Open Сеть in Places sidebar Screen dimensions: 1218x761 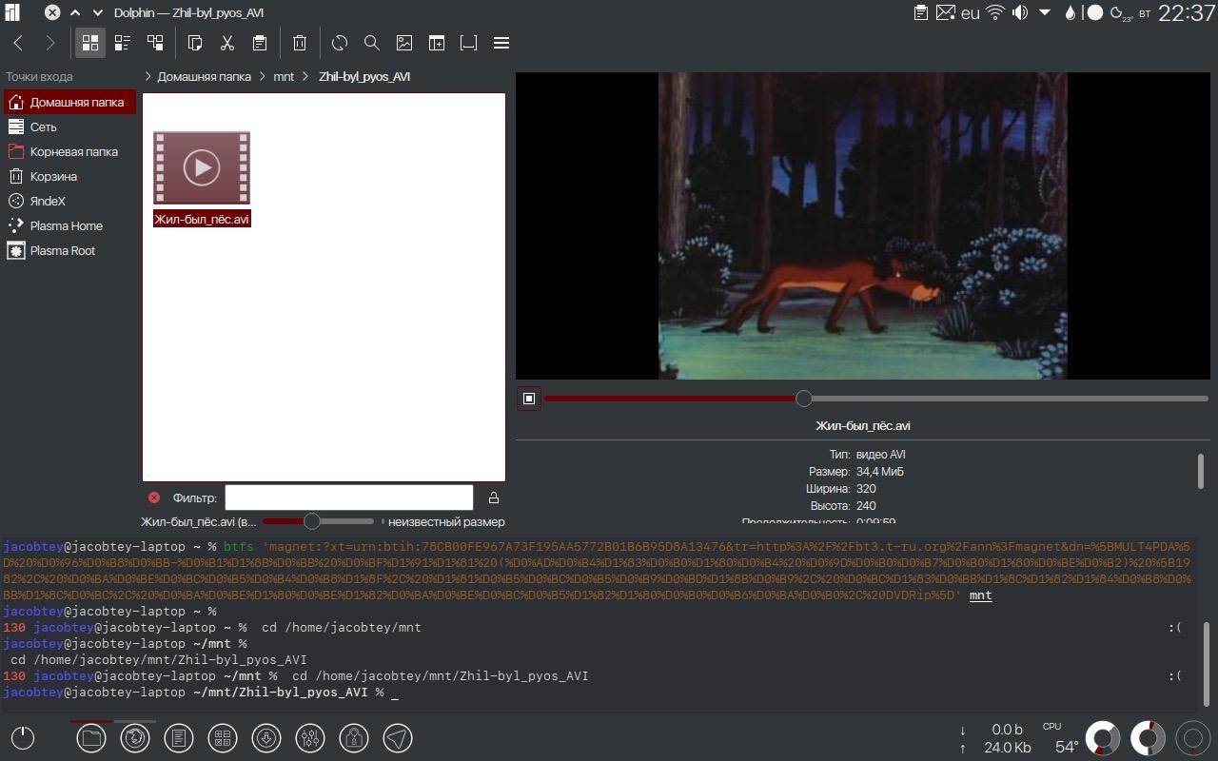[x=69, y=127]
